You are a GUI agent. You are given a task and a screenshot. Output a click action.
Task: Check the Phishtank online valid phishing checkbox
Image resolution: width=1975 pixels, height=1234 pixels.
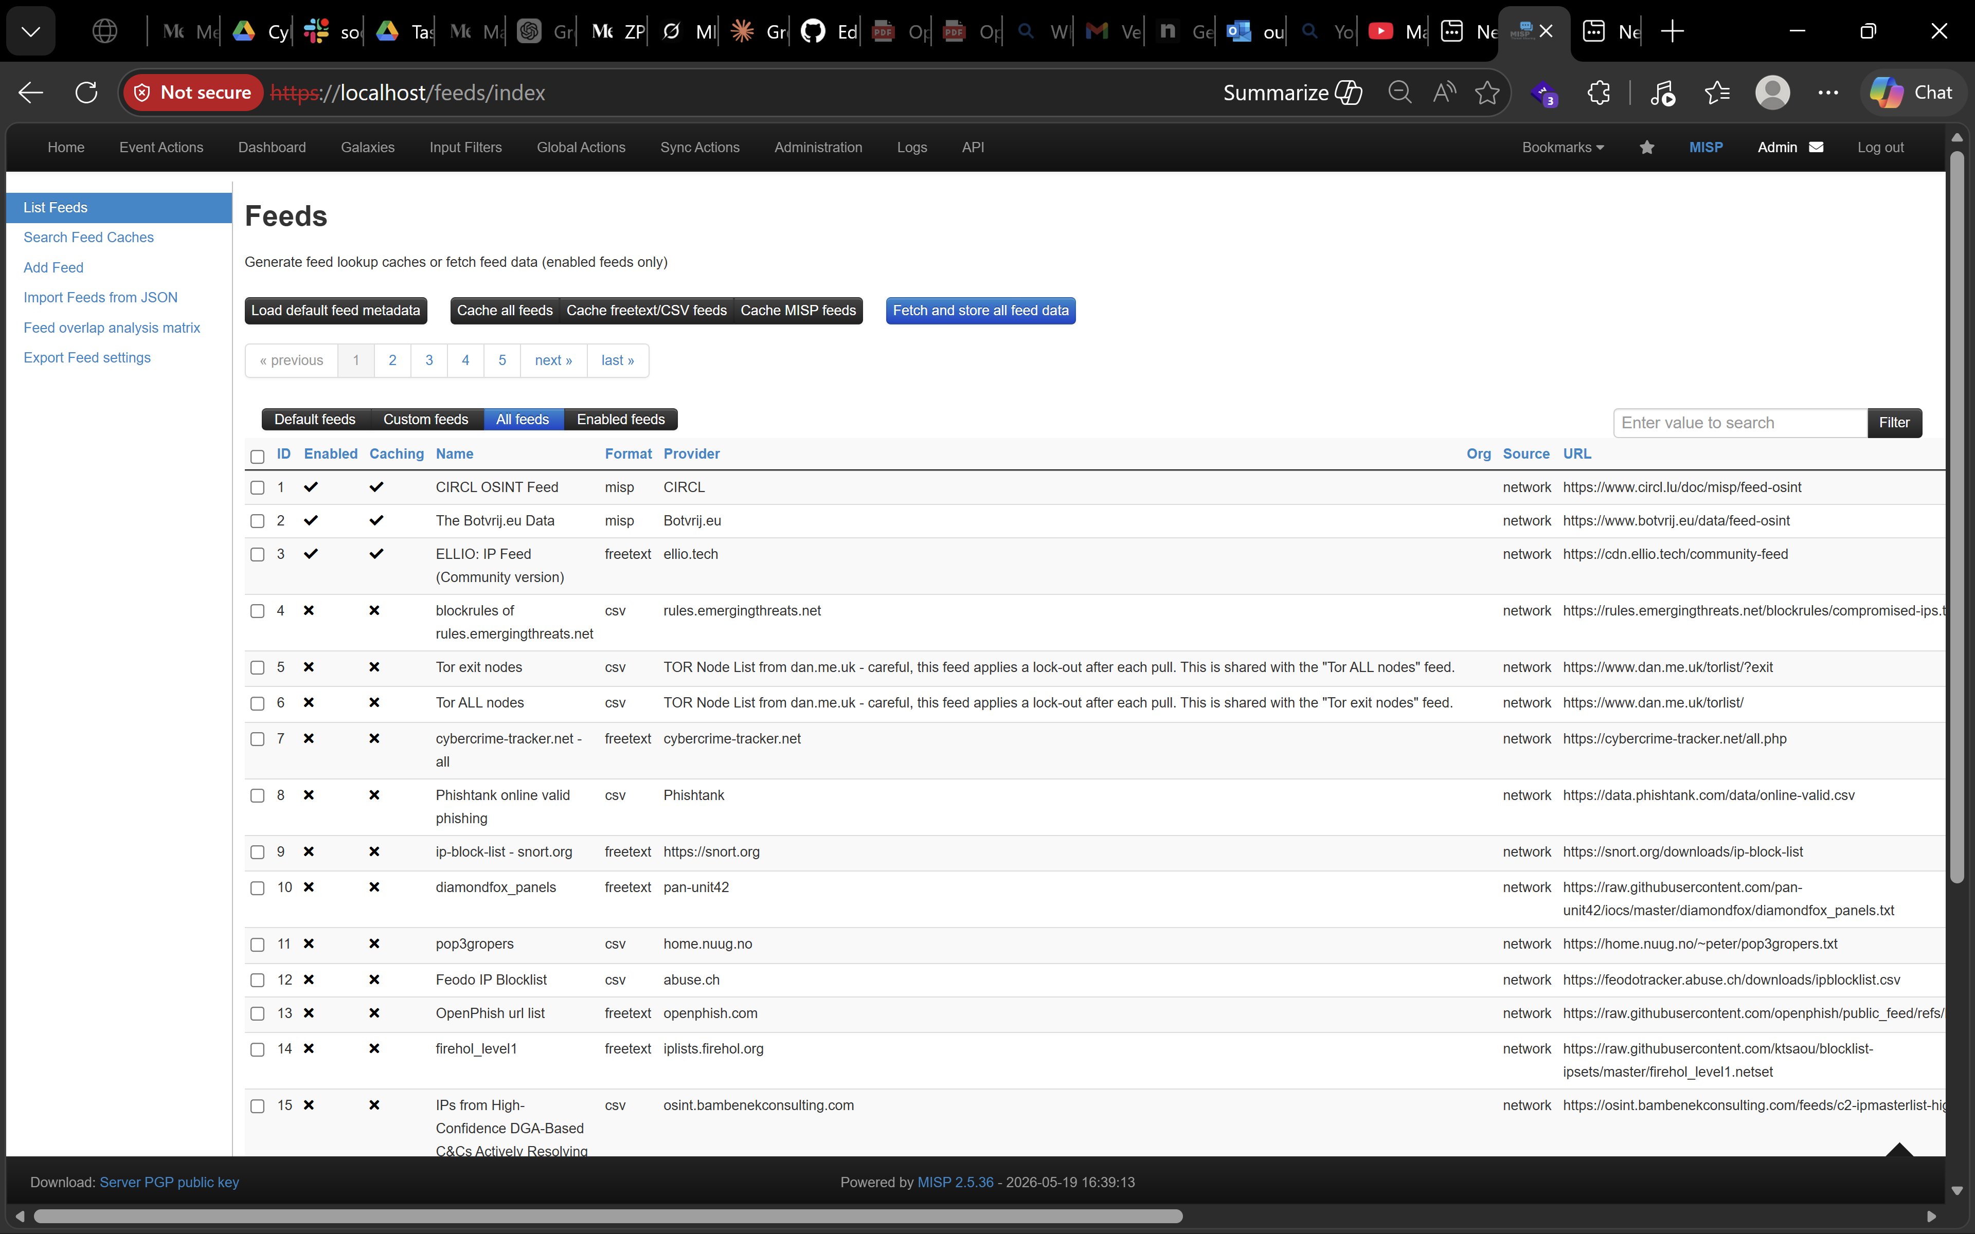[x=257, y=796]
